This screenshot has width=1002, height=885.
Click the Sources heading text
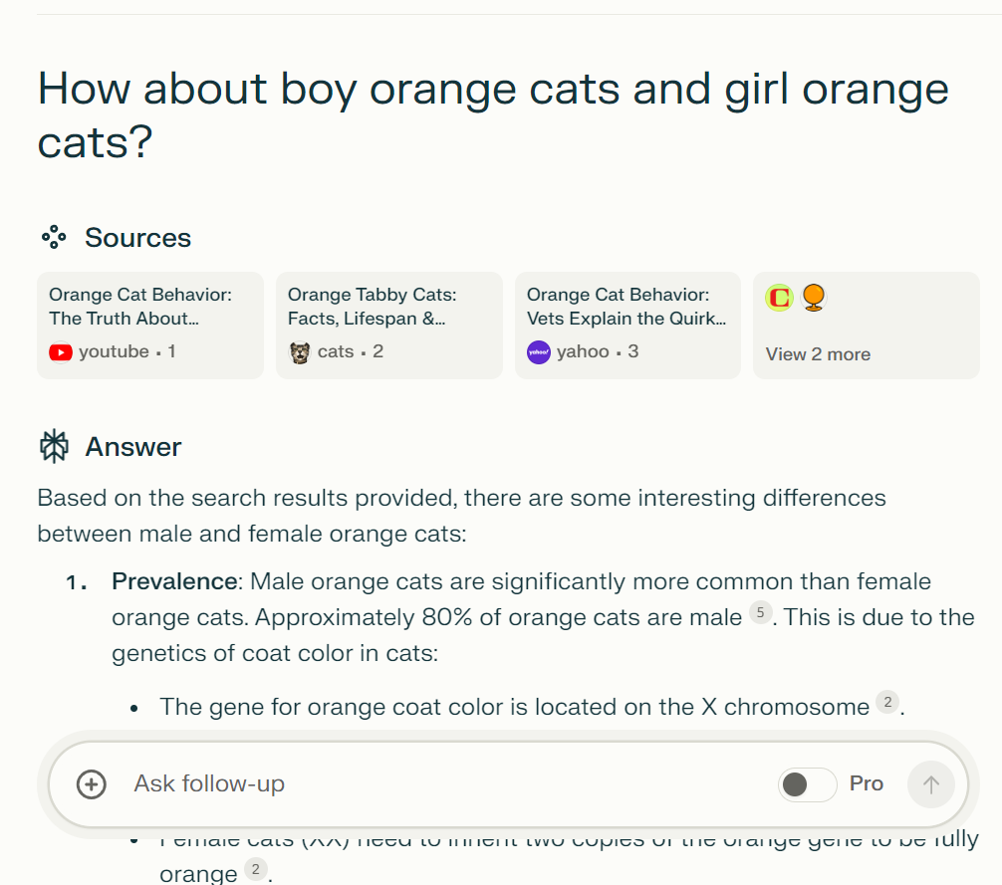137,238
